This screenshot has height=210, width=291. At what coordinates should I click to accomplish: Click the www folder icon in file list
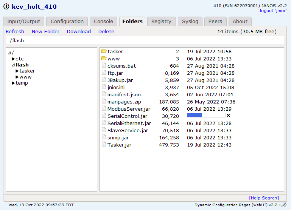pyautogui.click(x=104, y=59)
